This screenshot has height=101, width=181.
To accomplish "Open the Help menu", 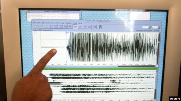I will click(x=80, y=23).
